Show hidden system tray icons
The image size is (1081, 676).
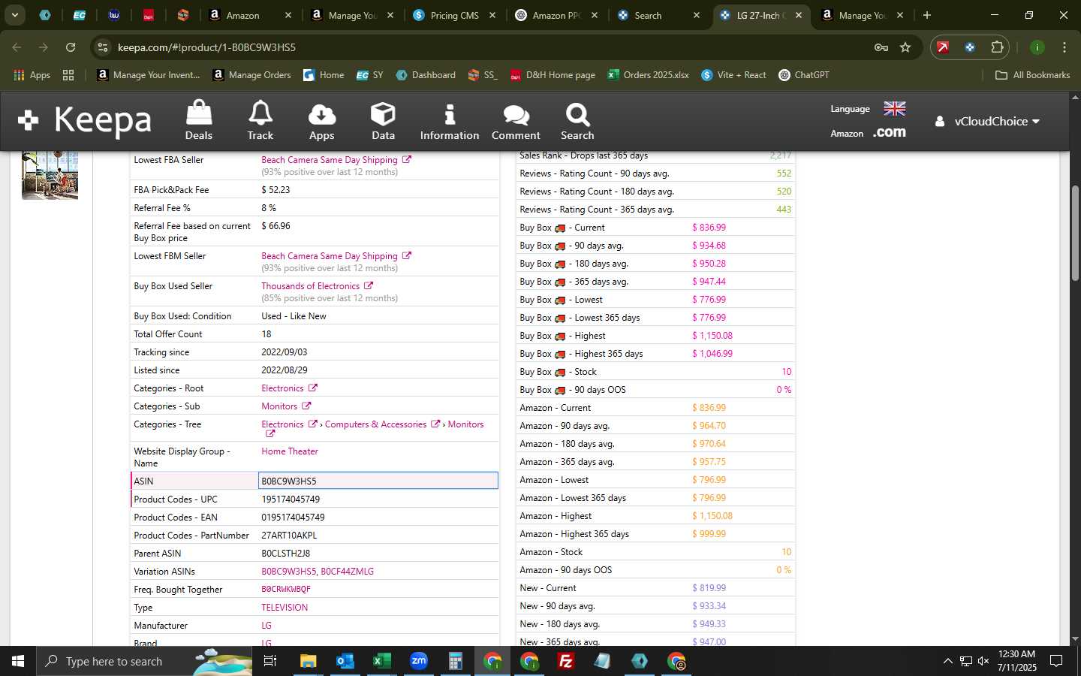(x=947, y=661)
